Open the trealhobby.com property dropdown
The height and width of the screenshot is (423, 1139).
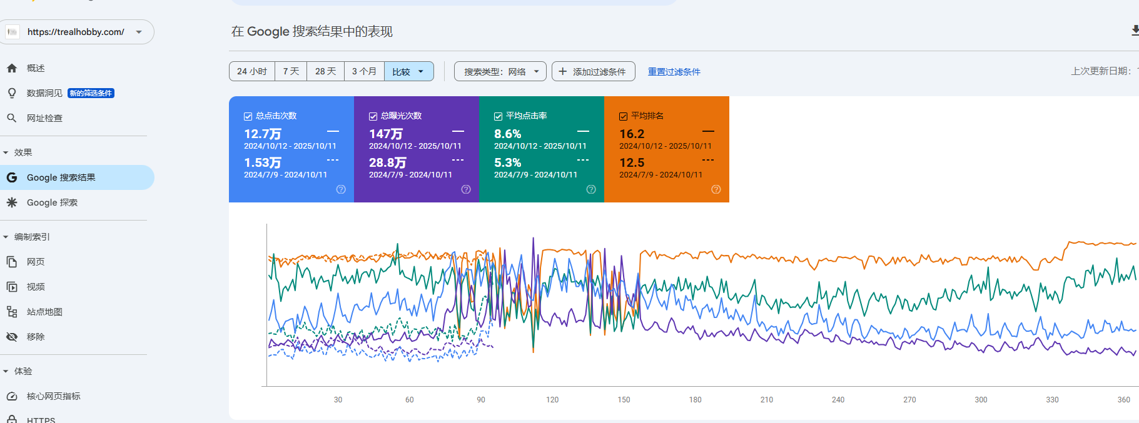139,32
